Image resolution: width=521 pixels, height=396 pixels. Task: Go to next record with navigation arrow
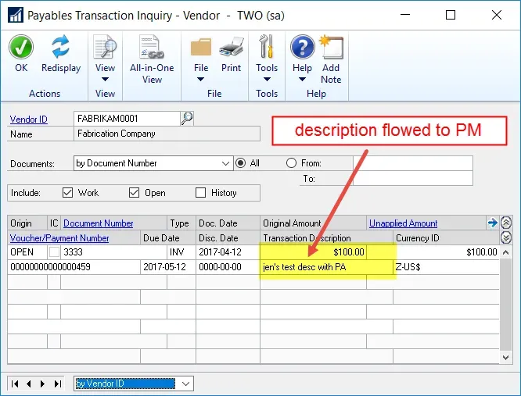(x=44, y=384)
